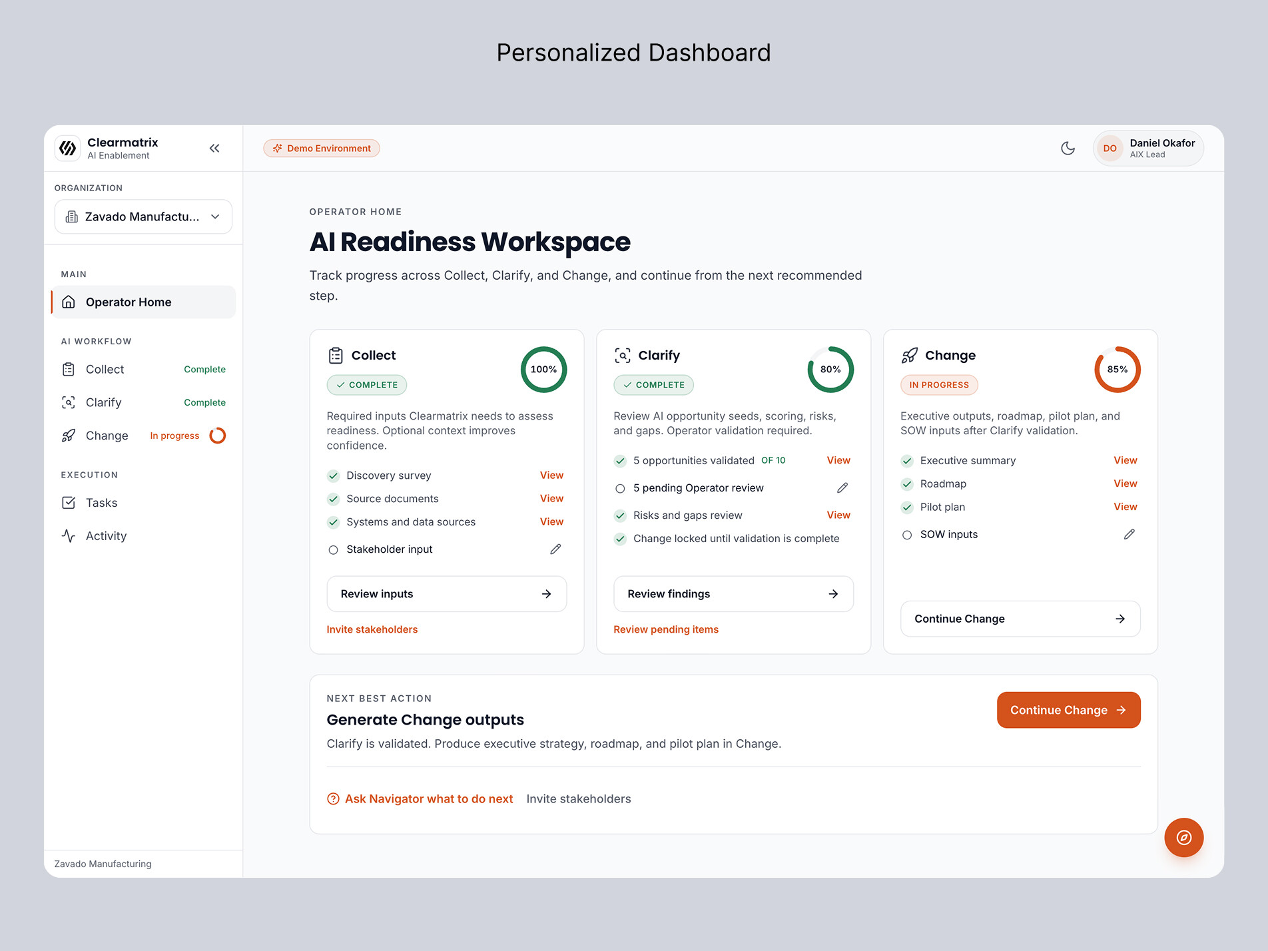Click the Clarify card scan icon
Screen dimensions: 1268x951
pyautogui.click(x=623, y=356)
